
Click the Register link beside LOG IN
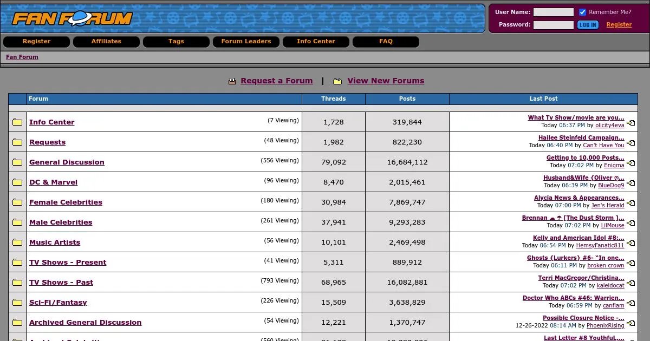point(619,25)
